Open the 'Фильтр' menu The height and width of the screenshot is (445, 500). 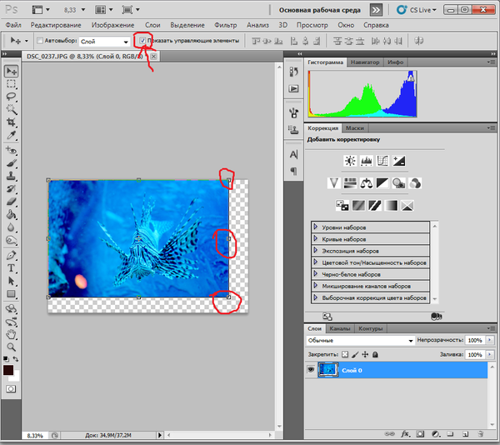coord(225,26)
